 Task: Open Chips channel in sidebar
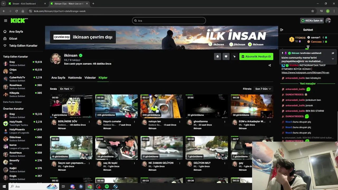click(22, 71)
